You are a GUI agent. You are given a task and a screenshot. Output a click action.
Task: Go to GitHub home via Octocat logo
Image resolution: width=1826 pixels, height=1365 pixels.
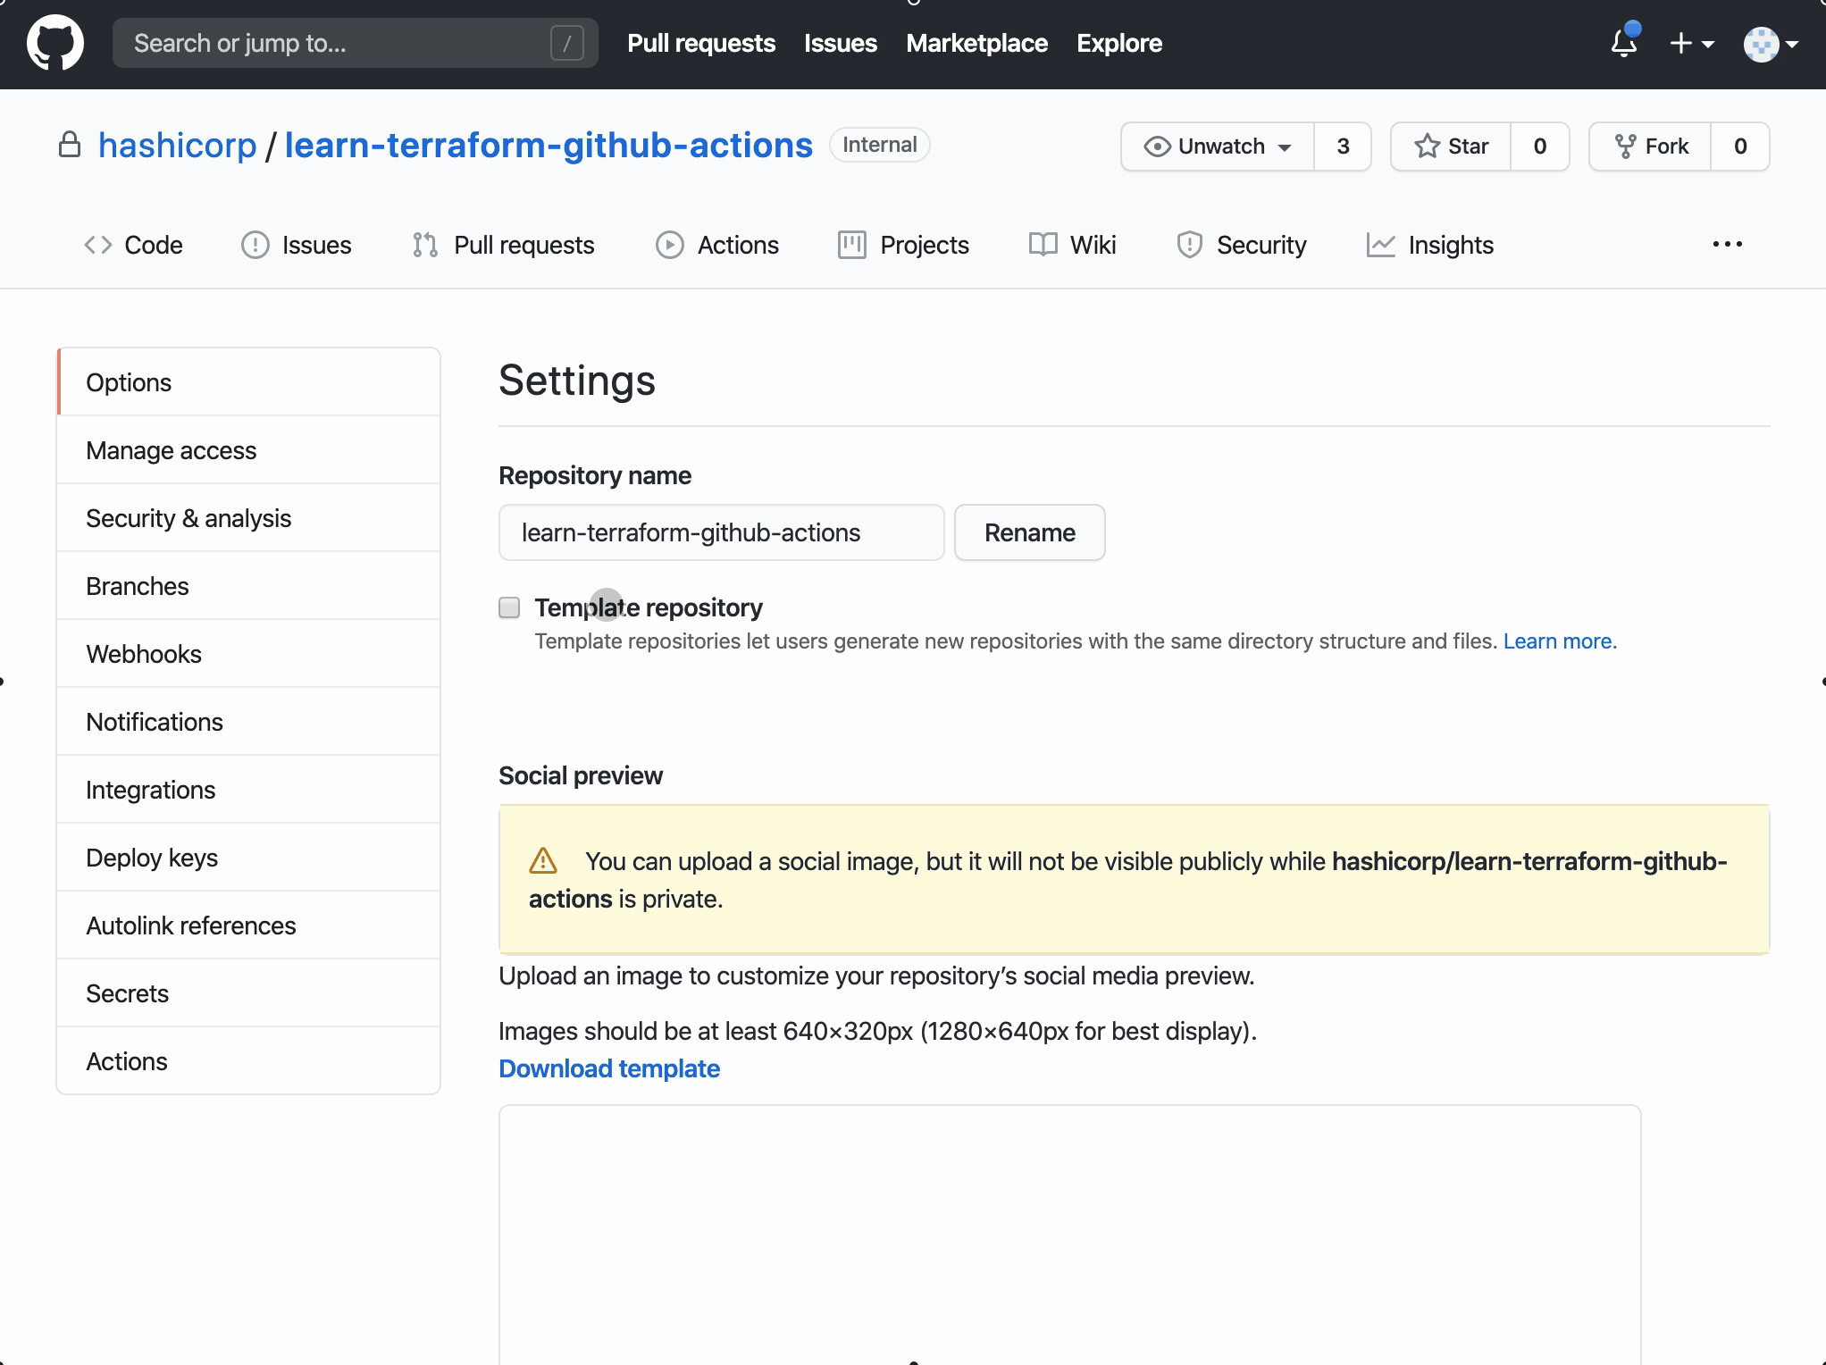pos(55,43)
